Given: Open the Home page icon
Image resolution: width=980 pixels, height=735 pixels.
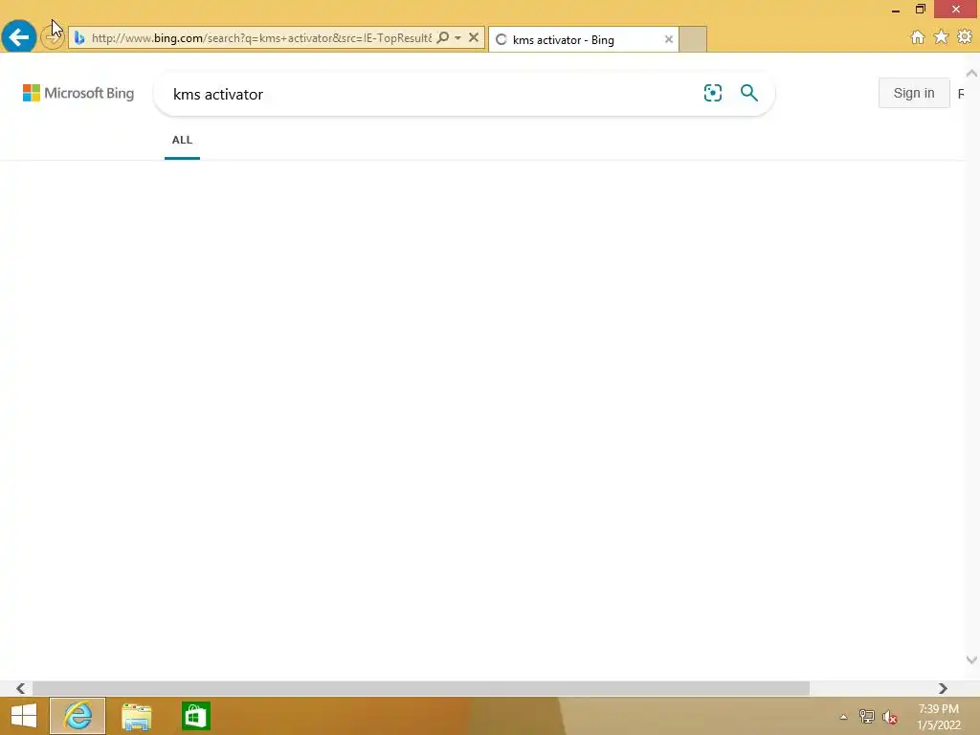Looking at the screenshot, I should click(918, 37).
